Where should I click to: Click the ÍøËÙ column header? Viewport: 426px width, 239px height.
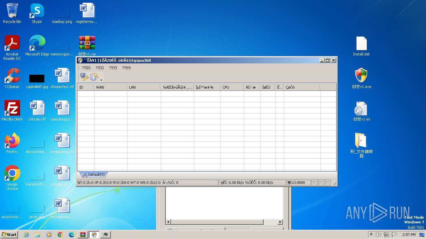tap(268, 87)
